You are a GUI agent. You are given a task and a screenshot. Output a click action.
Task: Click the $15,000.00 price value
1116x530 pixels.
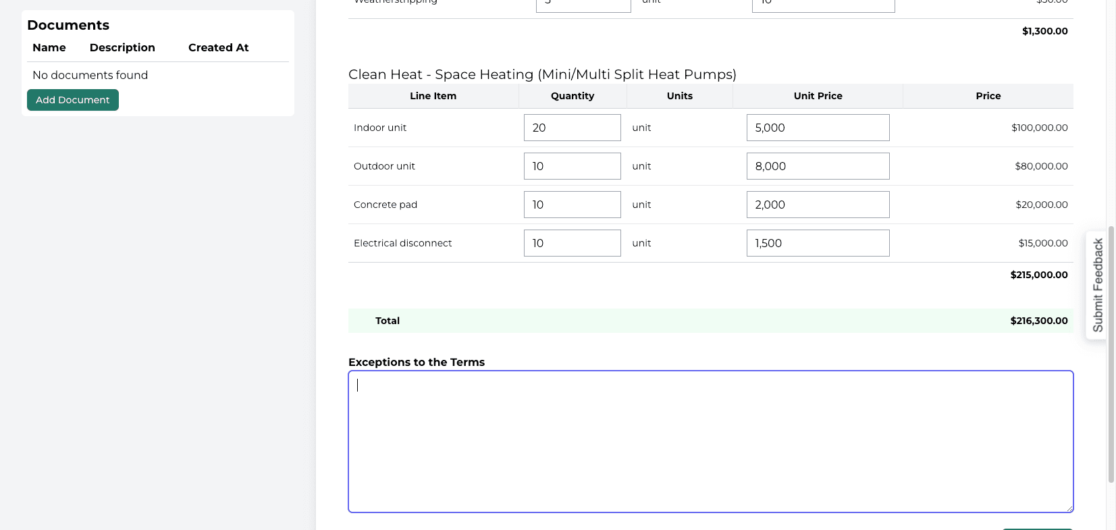click(1043, 243)
